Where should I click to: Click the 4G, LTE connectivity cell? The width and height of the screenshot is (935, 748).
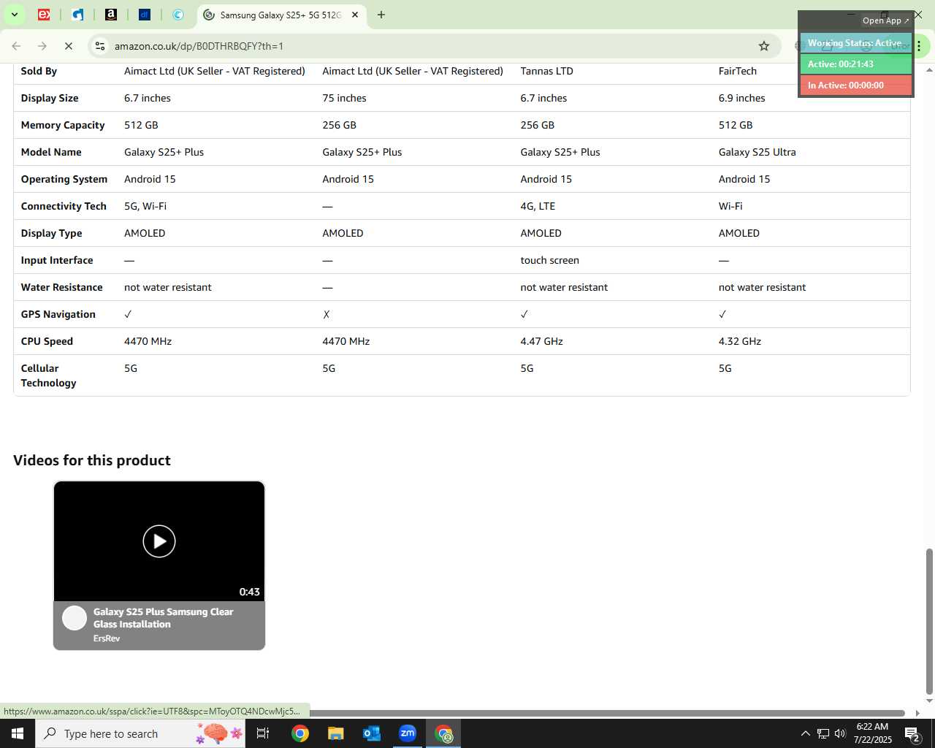tap(538, 206)
